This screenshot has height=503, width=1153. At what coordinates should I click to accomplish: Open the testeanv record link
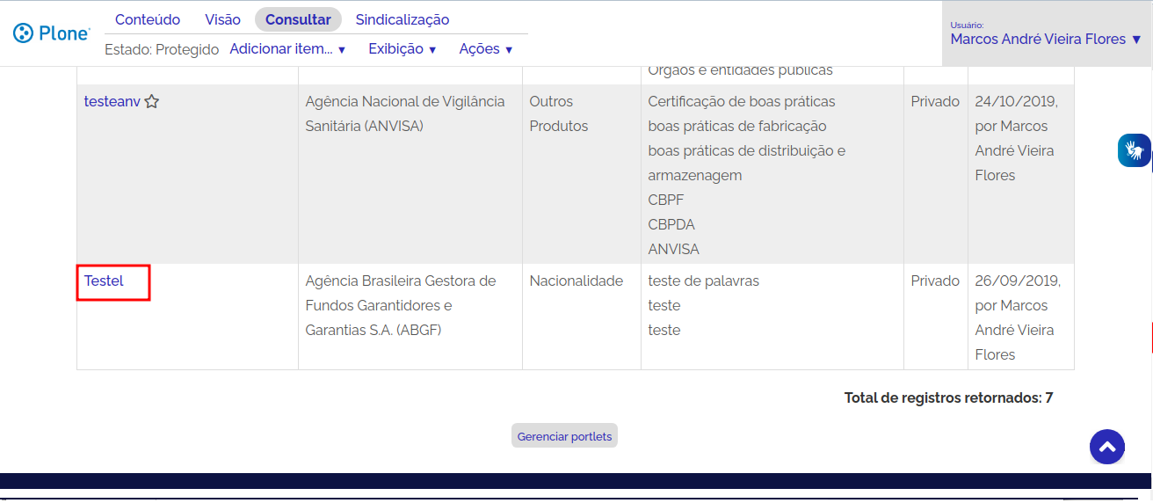112,101
